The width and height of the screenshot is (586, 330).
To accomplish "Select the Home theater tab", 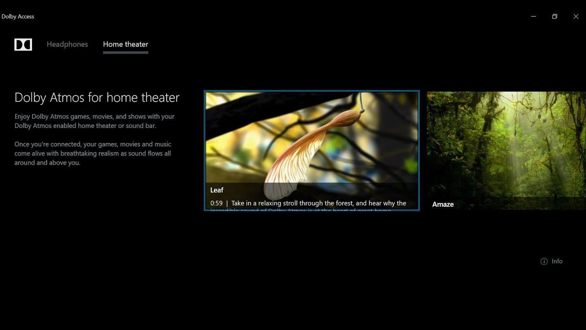I will [x=125, y=44].
